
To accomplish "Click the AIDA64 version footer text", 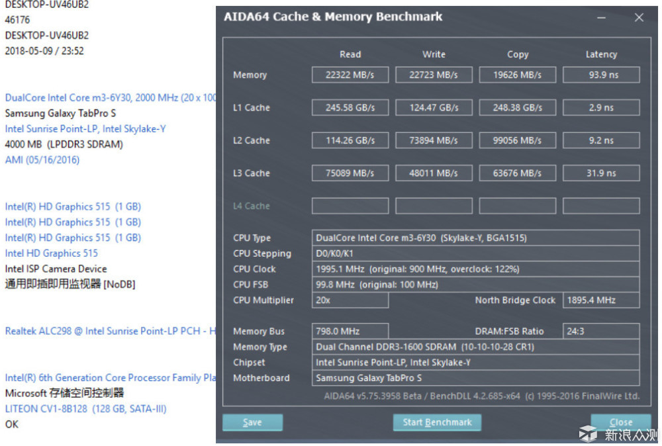I will coord(482,396).
